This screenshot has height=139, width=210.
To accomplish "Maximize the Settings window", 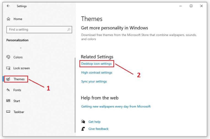I will [191, 6].
